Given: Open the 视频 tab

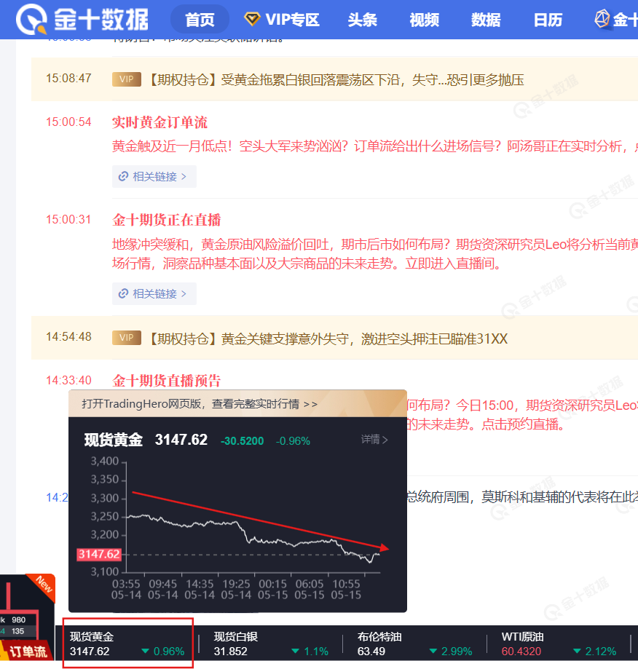Looking at the screenshot, I should point(424,20).
